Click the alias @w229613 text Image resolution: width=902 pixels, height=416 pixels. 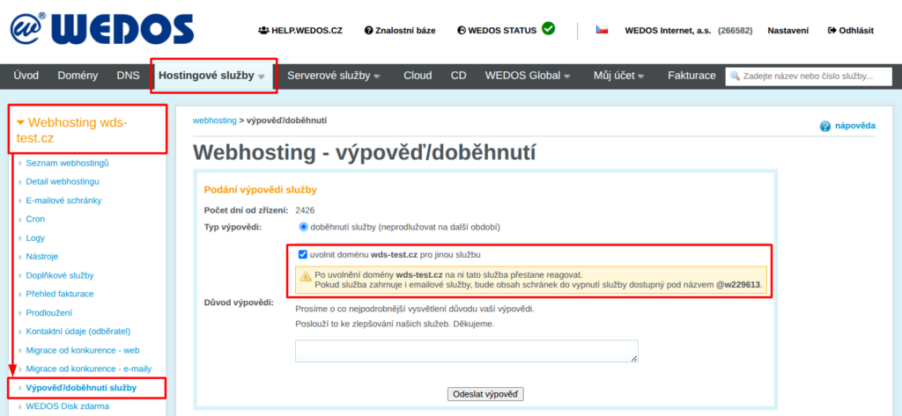click(739, 284)
